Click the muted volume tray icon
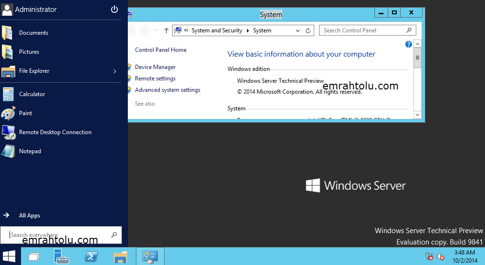Image resolution: width=485 pixels, height=265 pixels. pos(441,256)
